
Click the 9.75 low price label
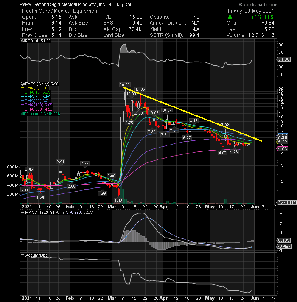click(x=129, y=123)
